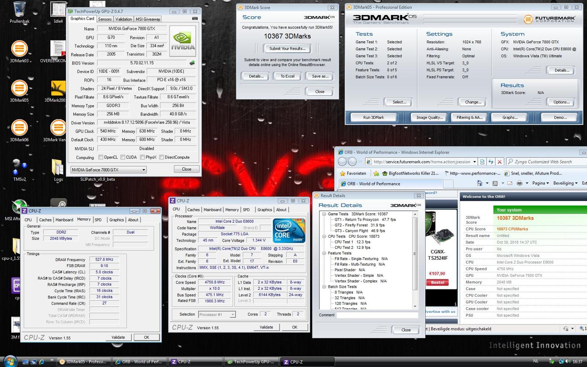Click the TechPowerUp GPU-Z taskbar button
Viewport: 587px width, 367px height.
pos(251,361)
